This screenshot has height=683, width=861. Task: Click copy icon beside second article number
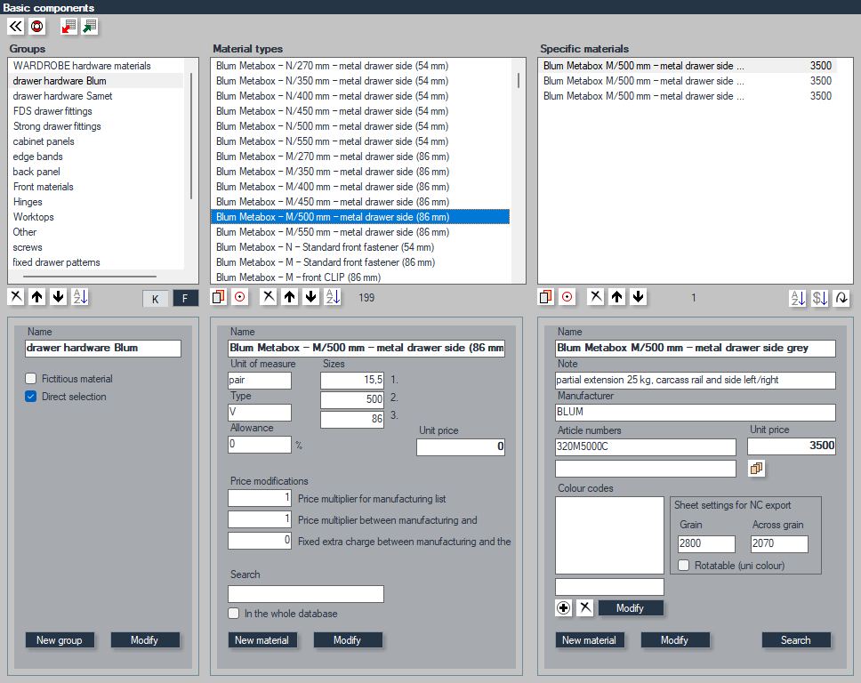(756, 469)
